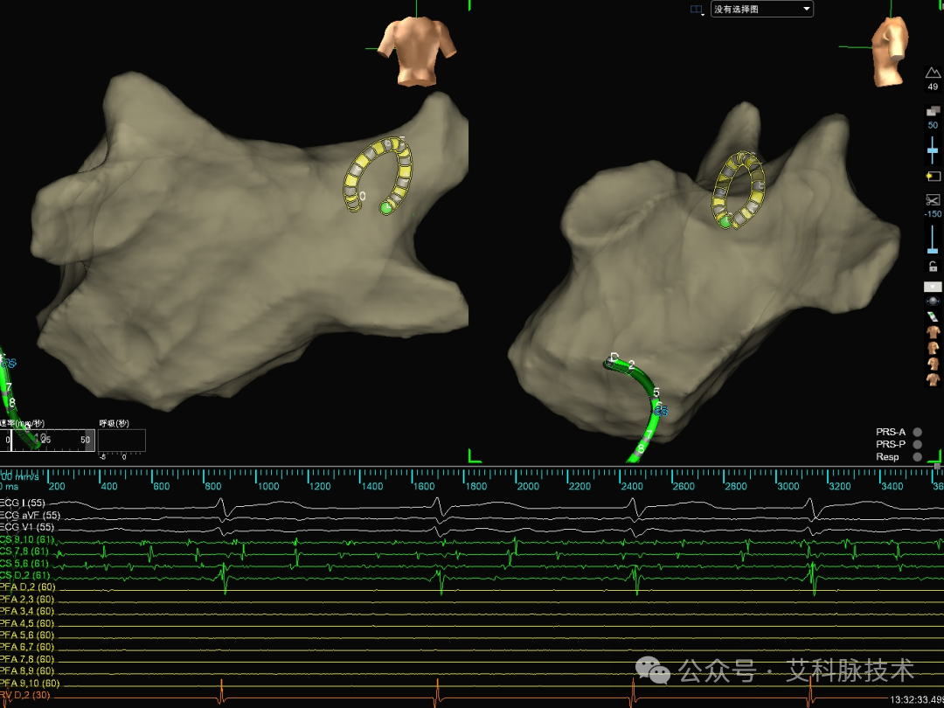This screenshot has height=708, width=944.
Task: Toggle the Resp indicator circle
Action: [918, 457]
